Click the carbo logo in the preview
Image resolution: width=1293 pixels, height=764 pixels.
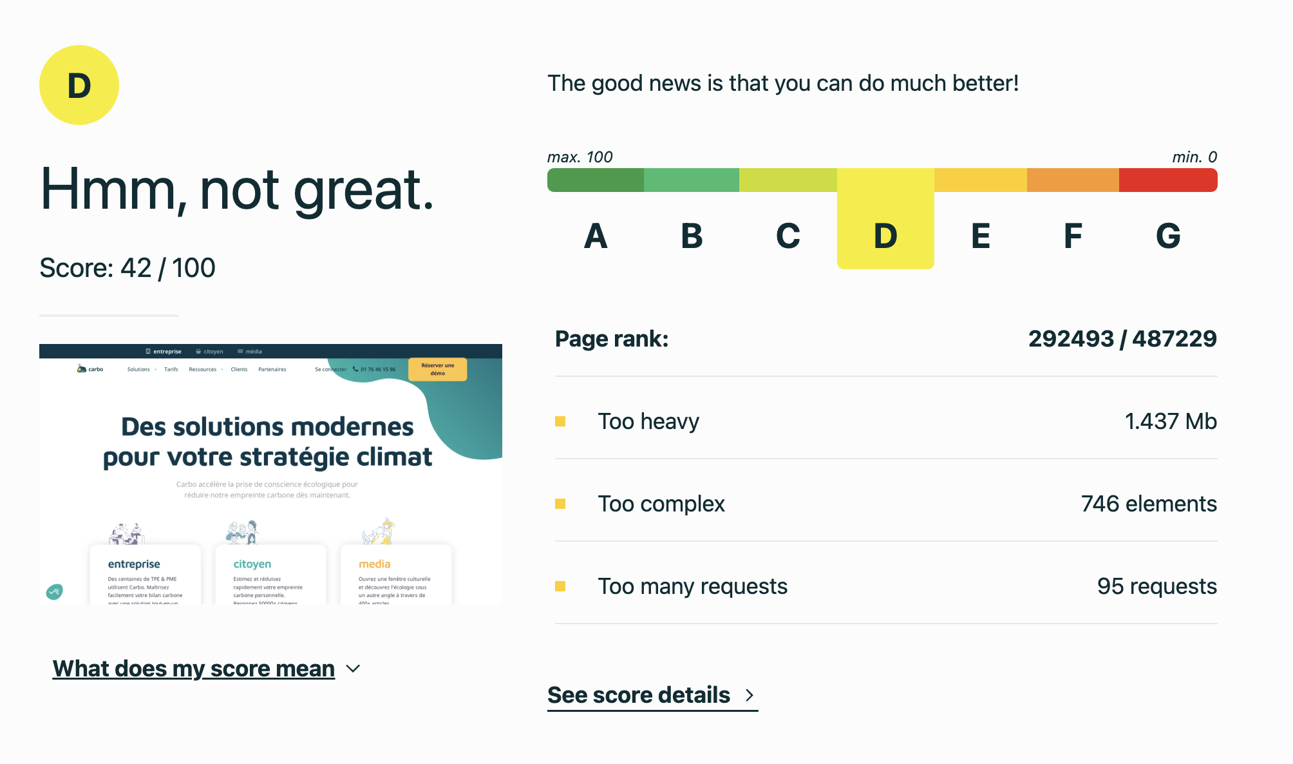[x=90, y=369]
